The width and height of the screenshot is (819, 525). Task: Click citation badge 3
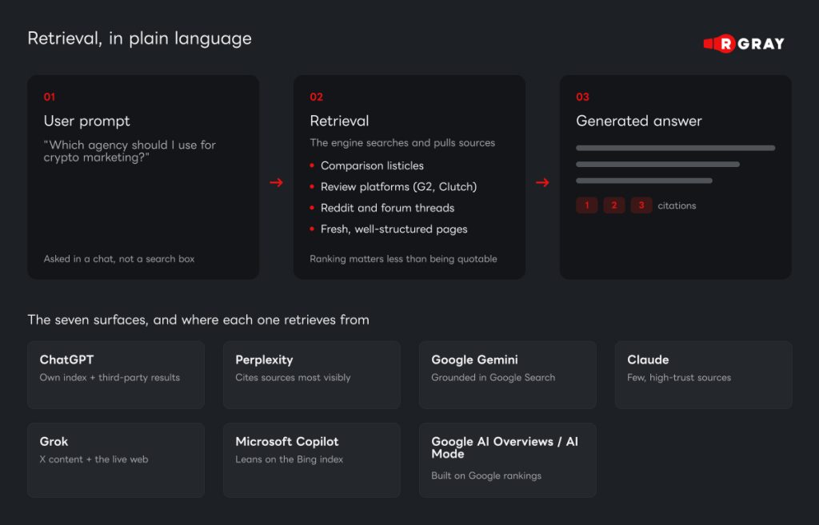pyautogui.click(x=641, y=205)
